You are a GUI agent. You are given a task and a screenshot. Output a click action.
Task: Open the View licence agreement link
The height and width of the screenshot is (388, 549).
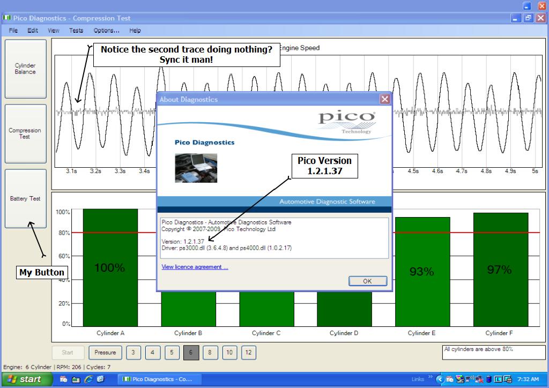click(195, 267)
